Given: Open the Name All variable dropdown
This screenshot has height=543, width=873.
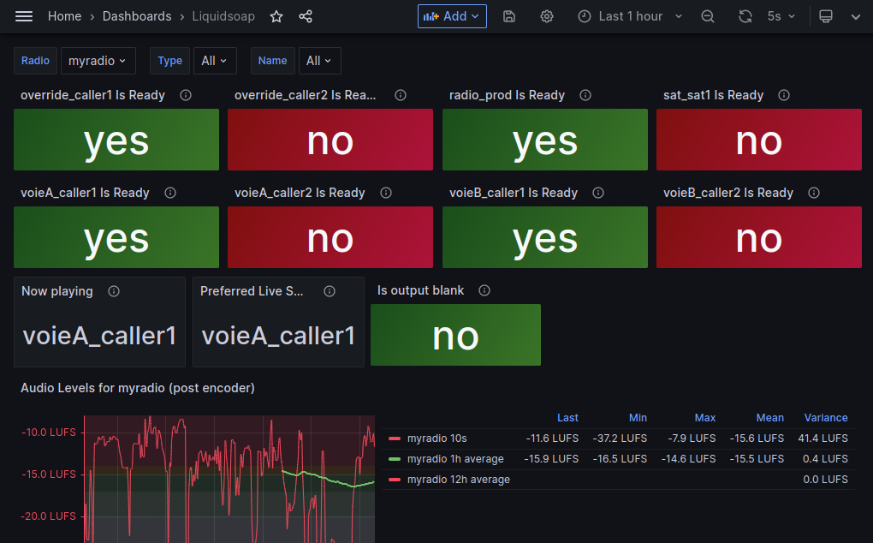Looking at the screenshot, I should (319, 61).
